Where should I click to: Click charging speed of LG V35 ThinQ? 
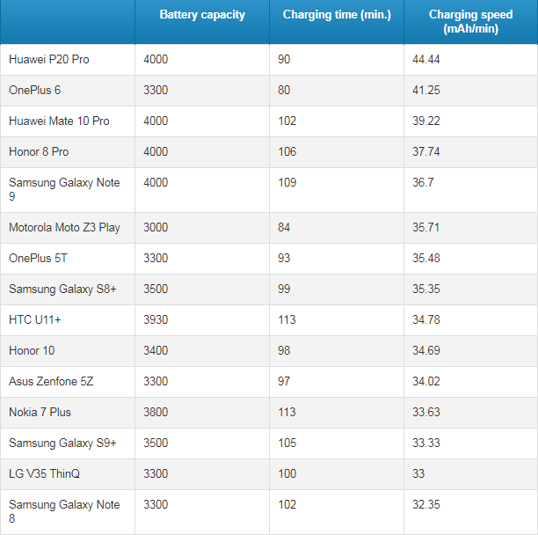(x=418, y=474)
